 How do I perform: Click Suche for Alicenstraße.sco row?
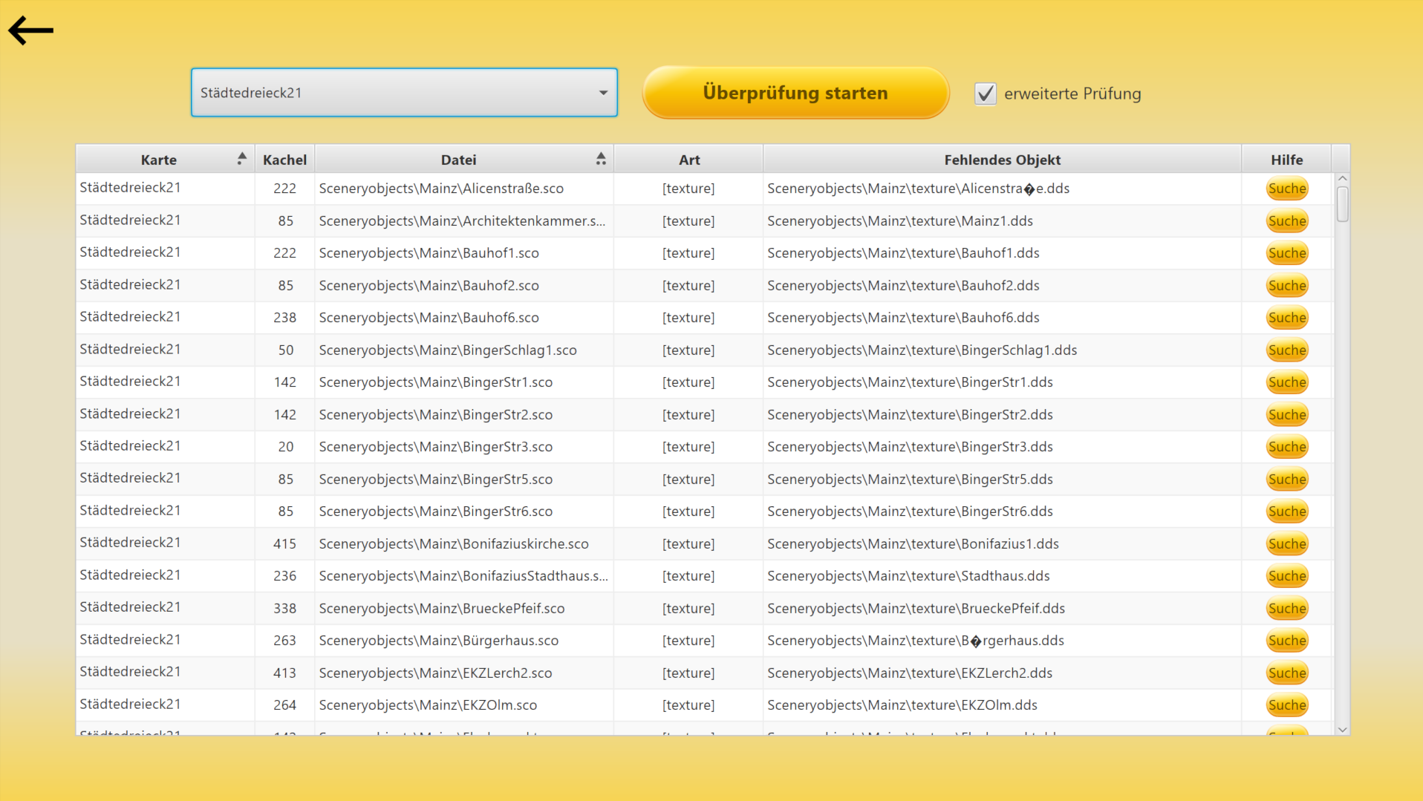click(1286, 189)
